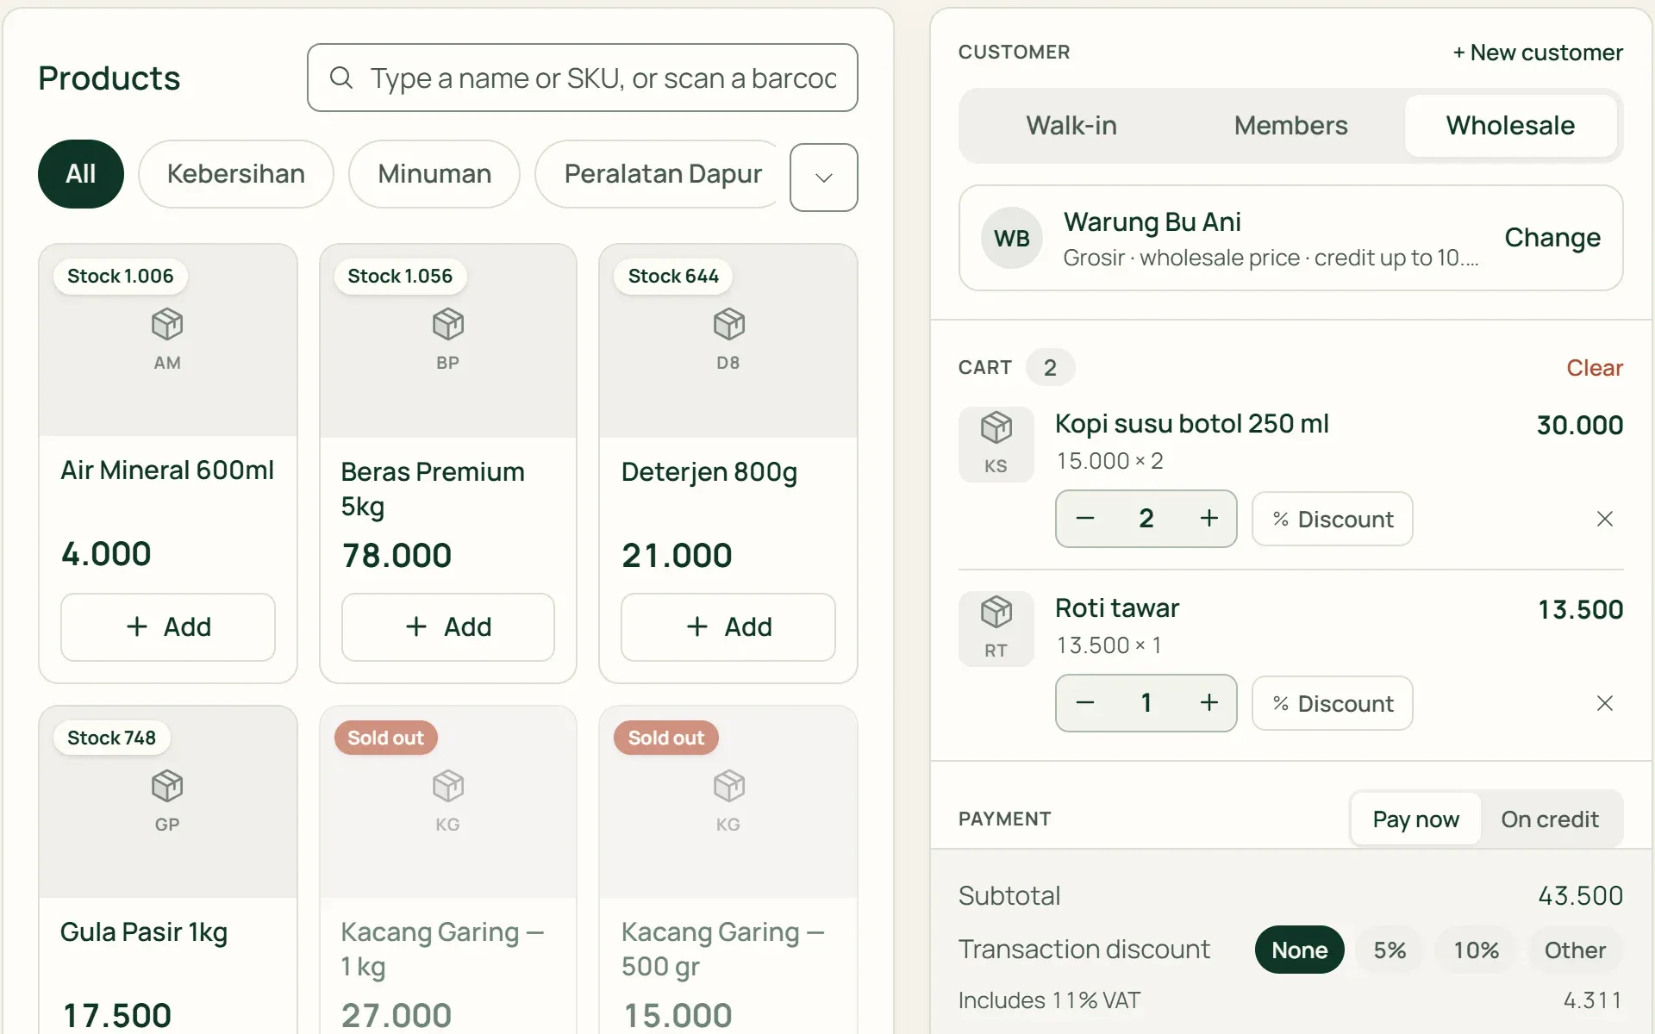
Task: Decrease Roti tawar quantity
Action: click(1085, 703)
